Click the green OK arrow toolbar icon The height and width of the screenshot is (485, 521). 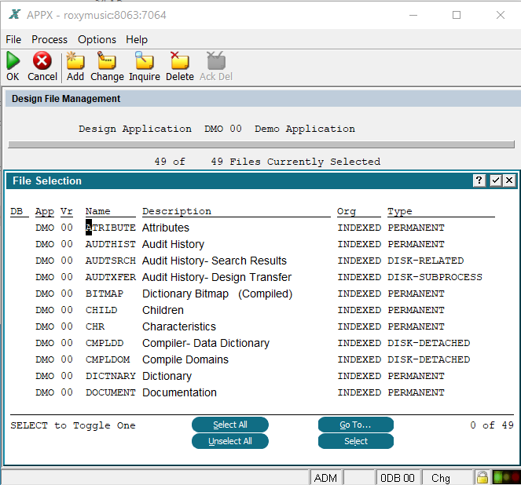[13, 61]
